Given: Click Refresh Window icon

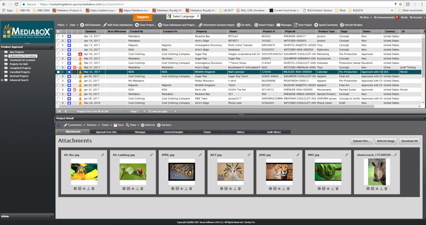Looking at the screenshot, I should coord(342,25).
